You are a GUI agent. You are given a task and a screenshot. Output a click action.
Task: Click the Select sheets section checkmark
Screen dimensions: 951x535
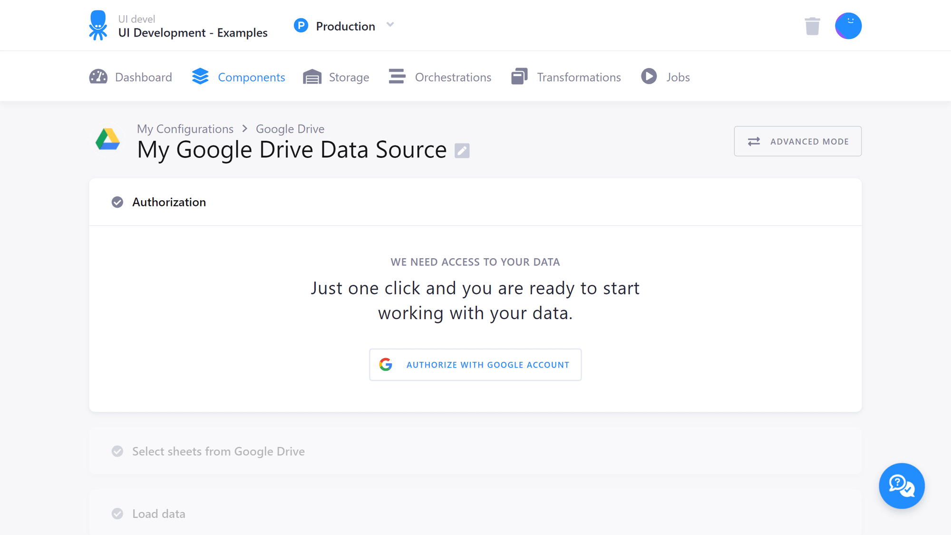click(117, 451)
